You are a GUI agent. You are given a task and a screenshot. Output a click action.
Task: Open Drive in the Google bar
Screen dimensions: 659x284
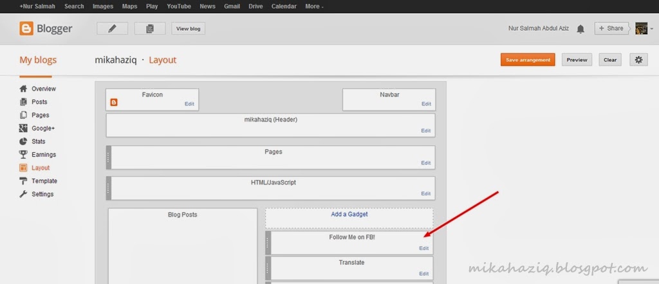pos(256,6)
